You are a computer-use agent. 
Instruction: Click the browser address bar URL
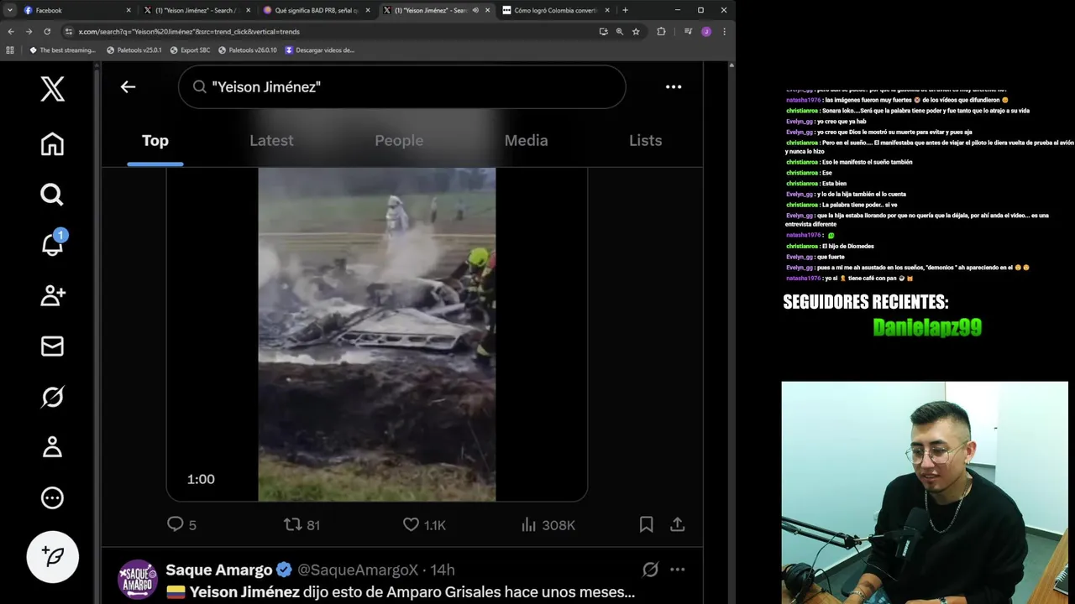pyautogui.click(x=189, y=31)
